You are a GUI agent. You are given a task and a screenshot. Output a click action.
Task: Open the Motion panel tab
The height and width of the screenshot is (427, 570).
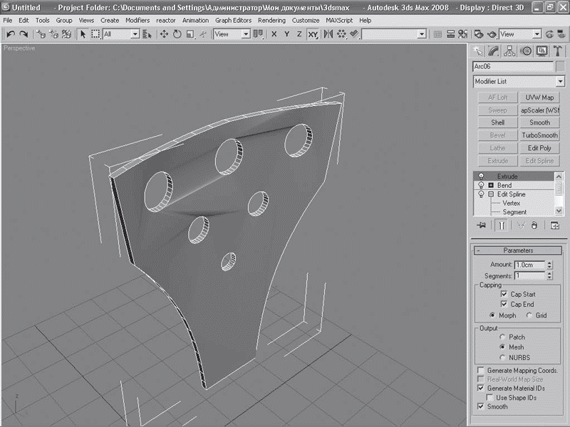pos(526,51)
